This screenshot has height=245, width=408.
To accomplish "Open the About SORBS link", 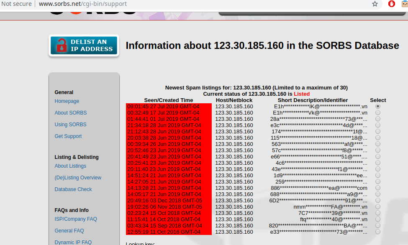I will coord(71,112).
